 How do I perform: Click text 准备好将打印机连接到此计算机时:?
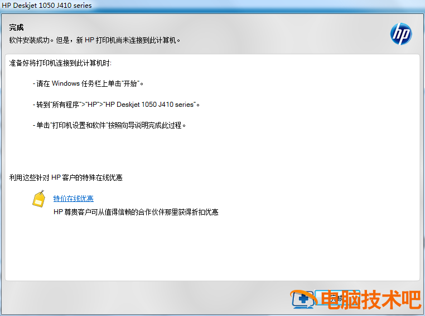(x=60, y=63)
